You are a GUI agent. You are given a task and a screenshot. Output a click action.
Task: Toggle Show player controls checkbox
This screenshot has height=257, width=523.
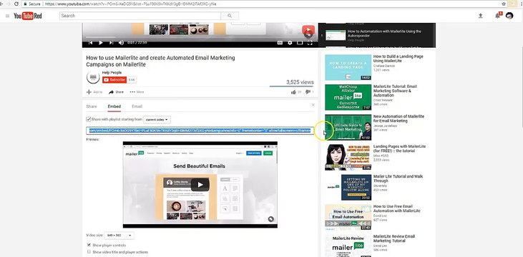(x=89, y=245)
